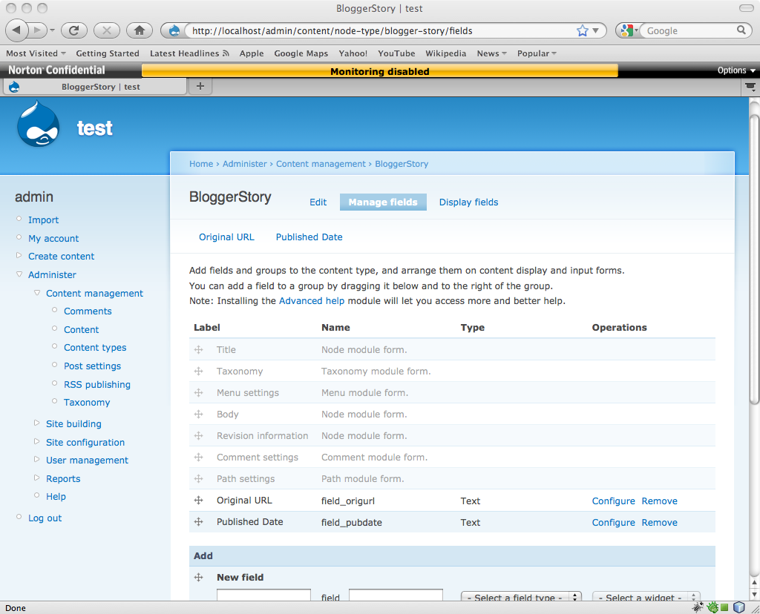Click the search magnifier icon

click(741, 30)
